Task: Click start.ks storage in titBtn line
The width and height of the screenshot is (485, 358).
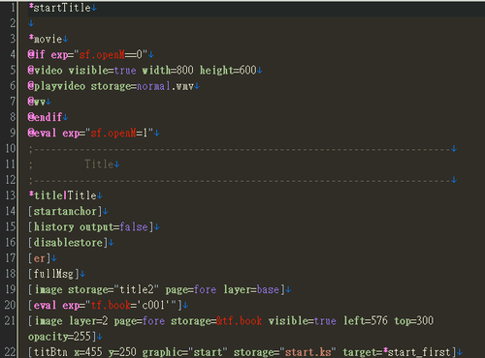Action: 307,352
